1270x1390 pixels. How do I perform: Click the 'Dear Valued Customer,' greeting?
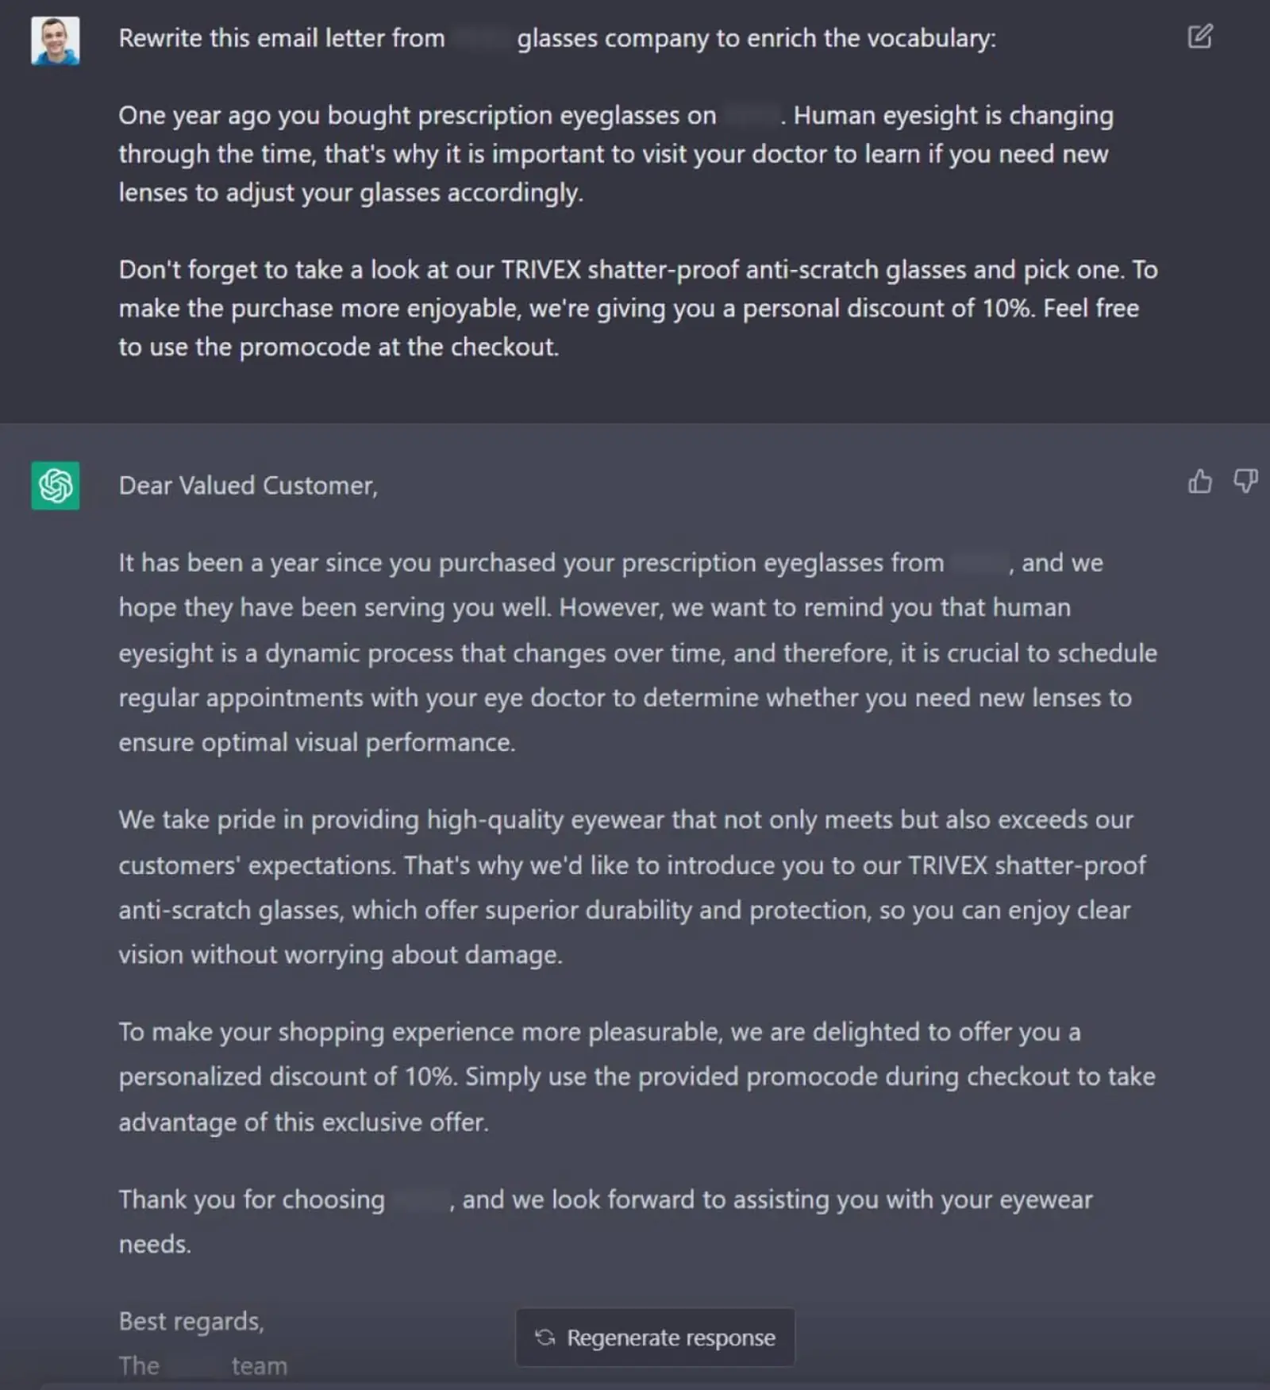(x=248, y=485)
